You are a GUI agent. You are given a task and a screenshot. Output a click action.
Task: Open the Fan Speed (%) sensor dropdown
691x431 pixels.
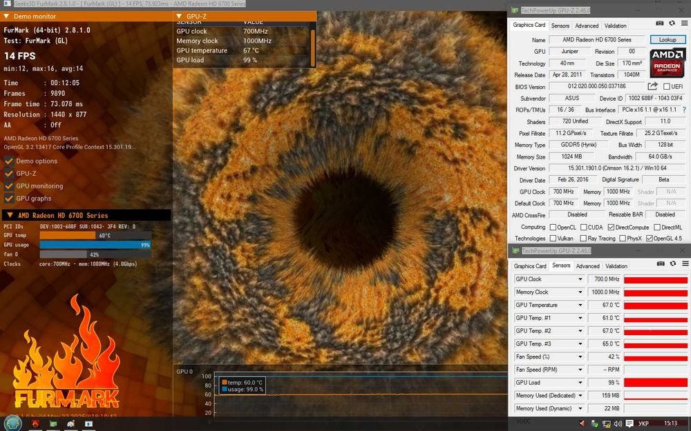pyautogui.click(x=580, y=357)
